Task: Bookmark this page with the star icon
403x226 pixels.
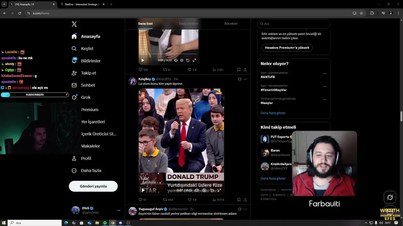Action: click(x=361, y=13)
